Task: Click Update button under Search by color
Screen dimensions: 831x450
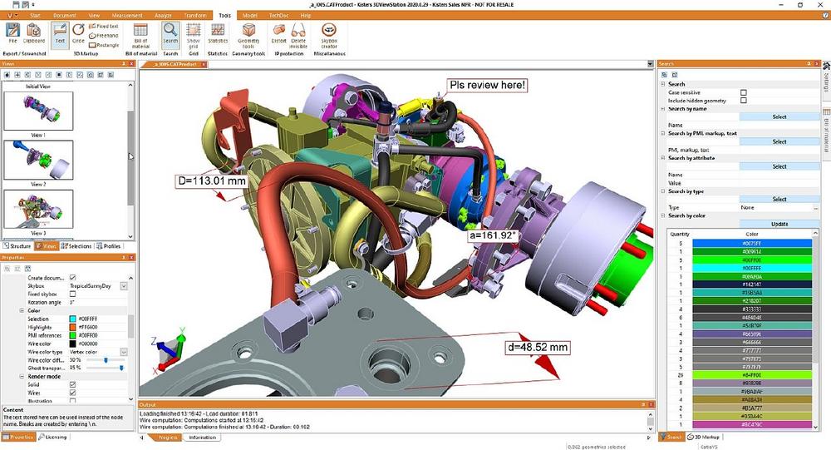Action: point(779,224)
